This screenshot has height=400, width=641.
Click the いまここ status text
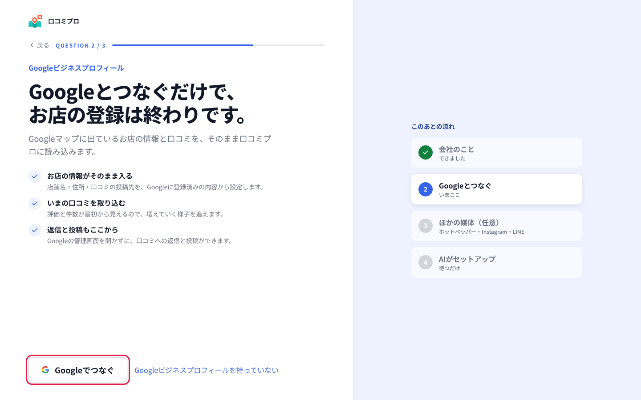[x=450, y=195]
